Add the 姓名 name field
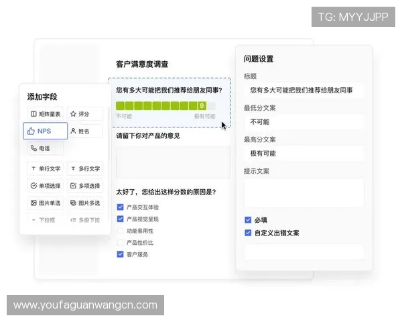The image size is (402, 322). (85, 131)
